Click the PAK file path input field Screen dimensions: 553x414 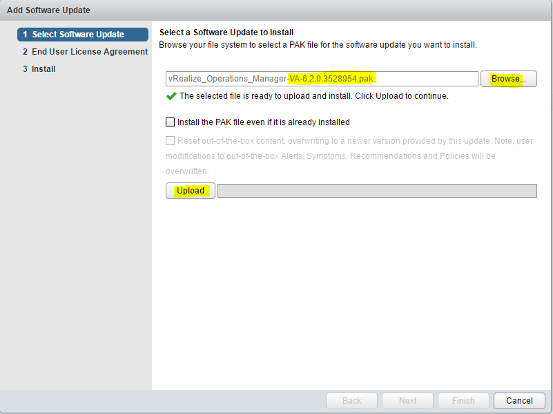point(322,79)
